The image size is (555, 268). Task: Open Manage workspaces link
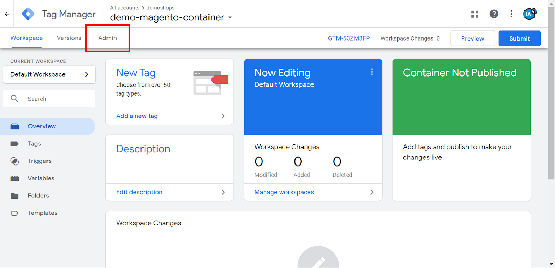(x=284, y=192)
